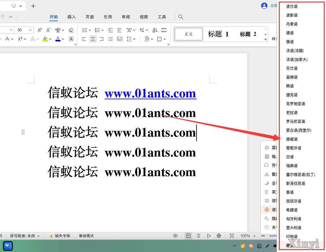
Task: Click the text direction arrows icon
Action: click(142, 30)
